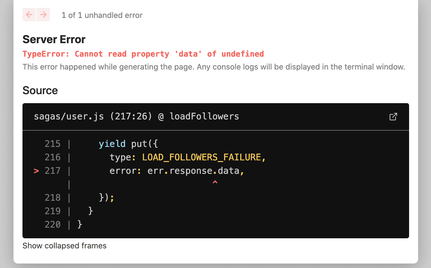The image size is (431, 268).
Task: Click the Server Error heading
Action: click(54, 40)
